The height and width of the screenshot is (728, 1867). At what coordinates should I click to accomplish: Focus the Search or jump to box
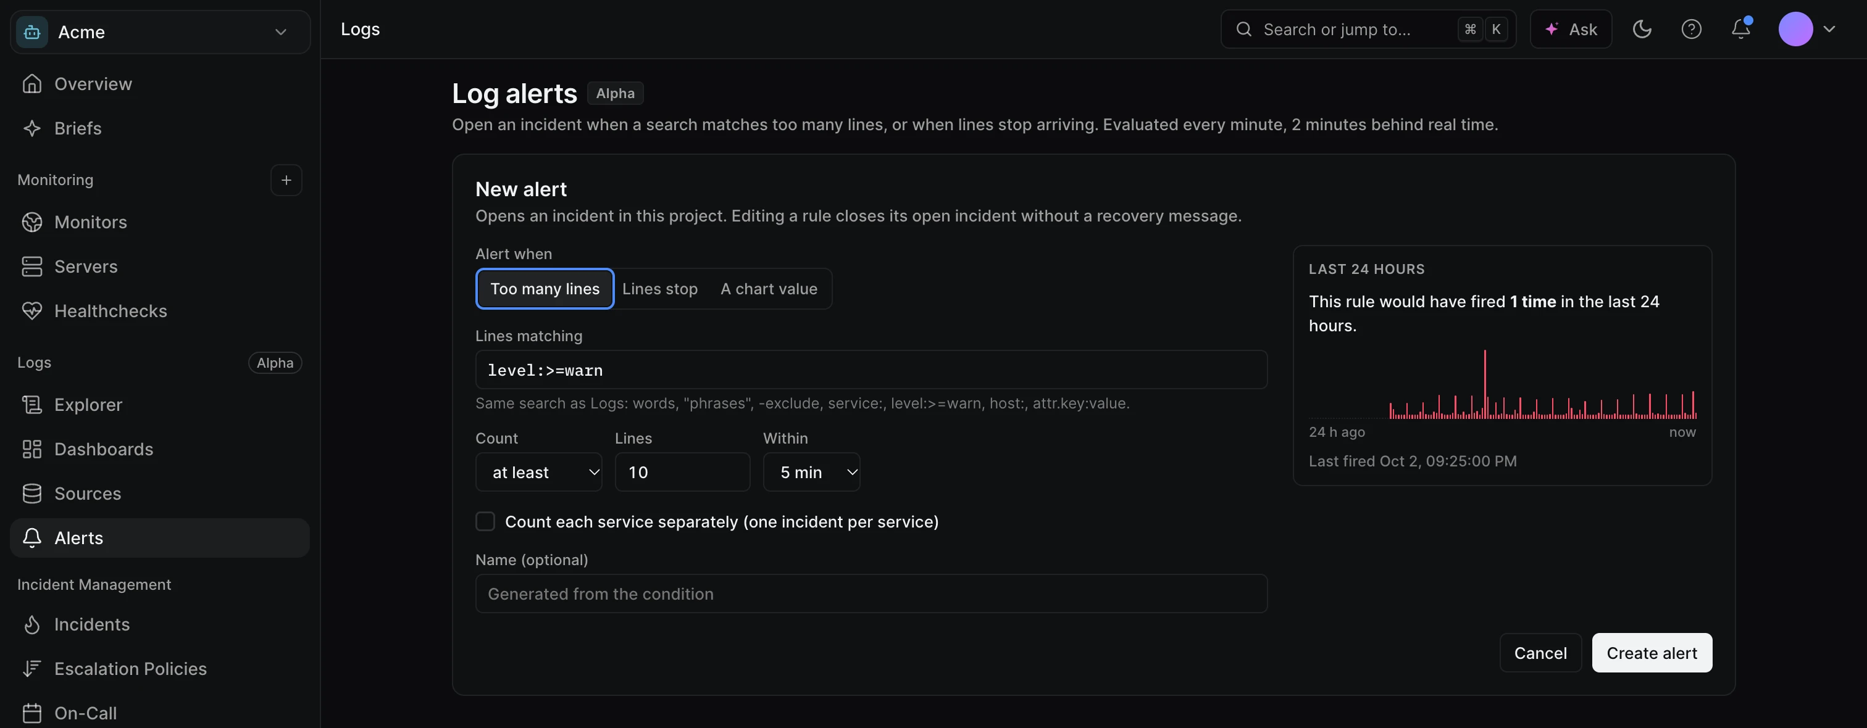coord(1368,29)
